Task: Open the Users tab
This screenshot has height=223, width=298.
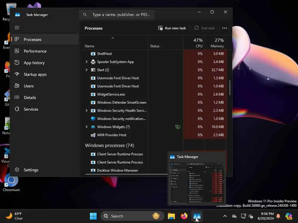Action: coord(45,86)
